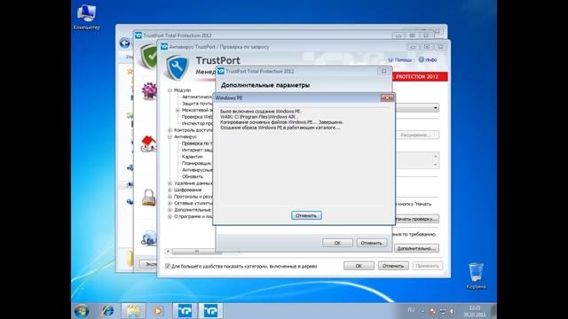This screenshot has height=319, width=568.
Task: Expand the Межсетевой tree node
Action: pyautogui.click(x=177, y=110)
